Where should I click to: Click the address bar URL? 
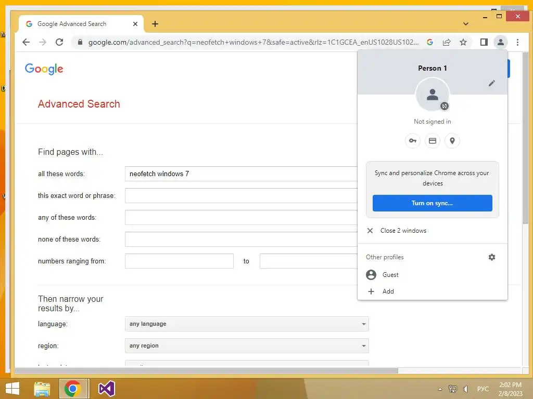pyautogui.click(x=253, y=42)
